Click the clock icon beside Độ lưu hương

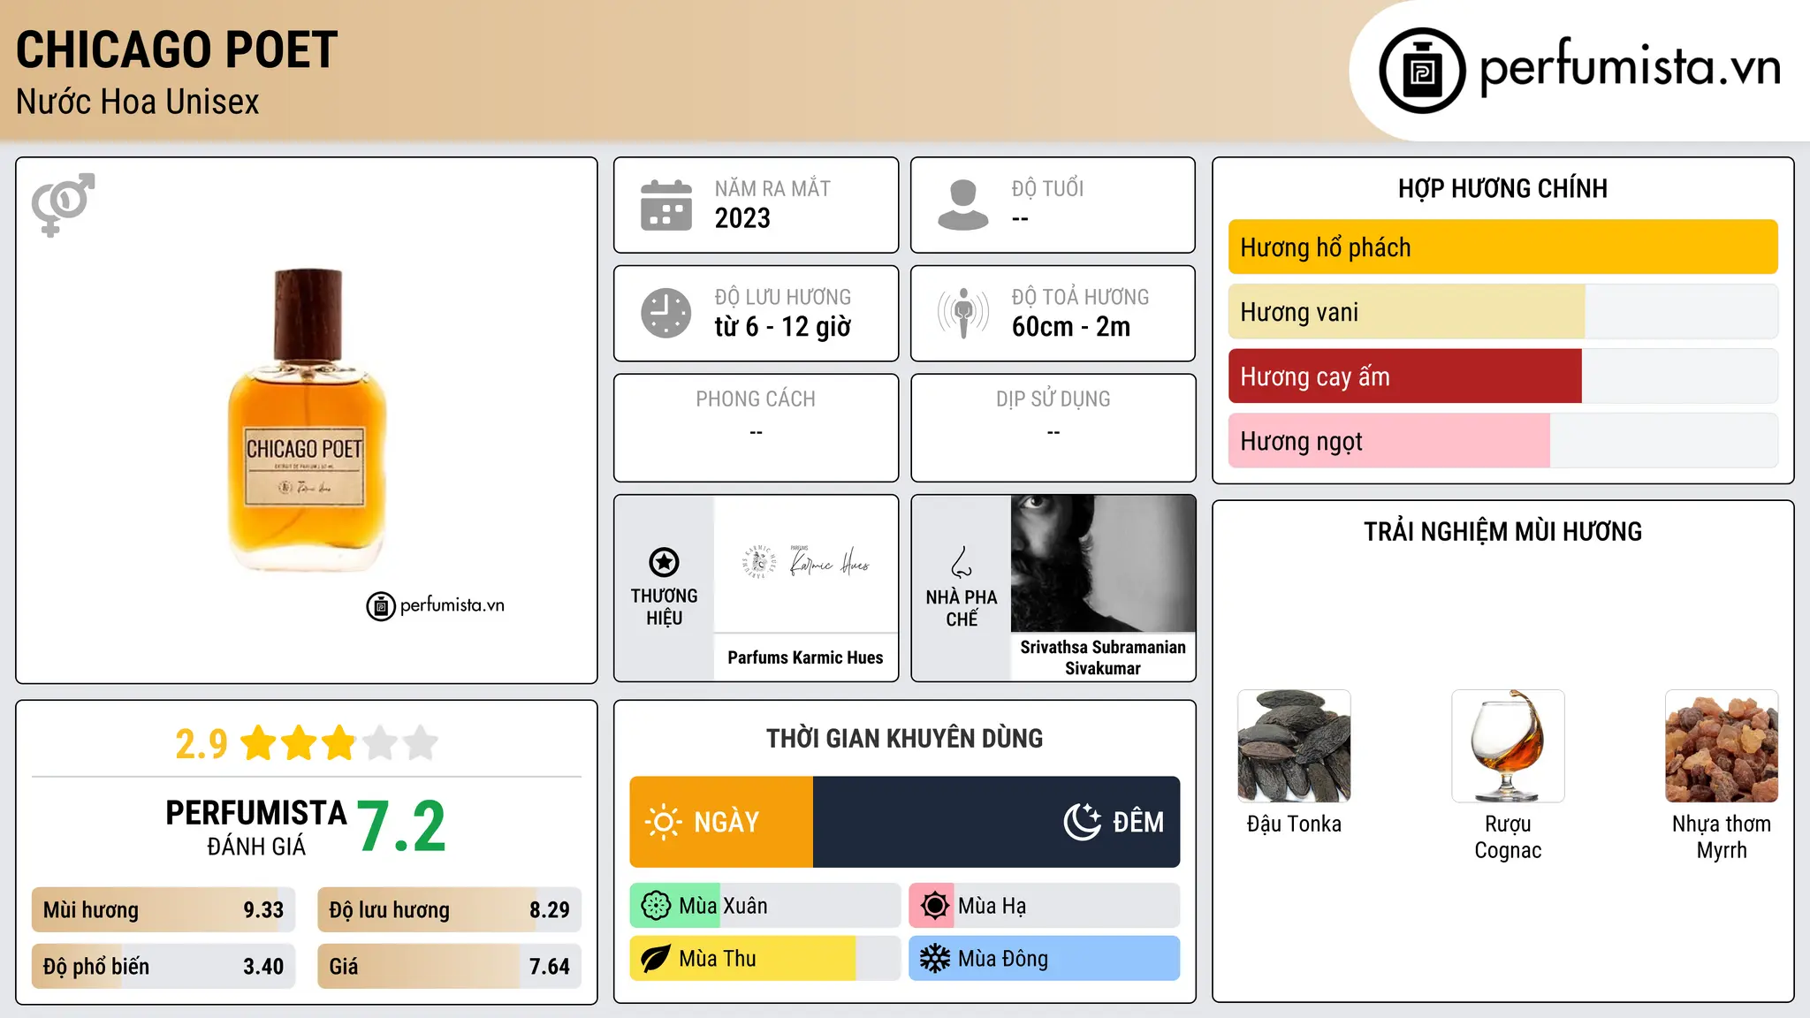point(666,313)
